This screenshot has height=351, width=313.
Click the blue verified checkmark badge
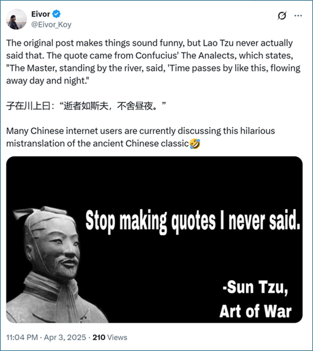(56, 14)
